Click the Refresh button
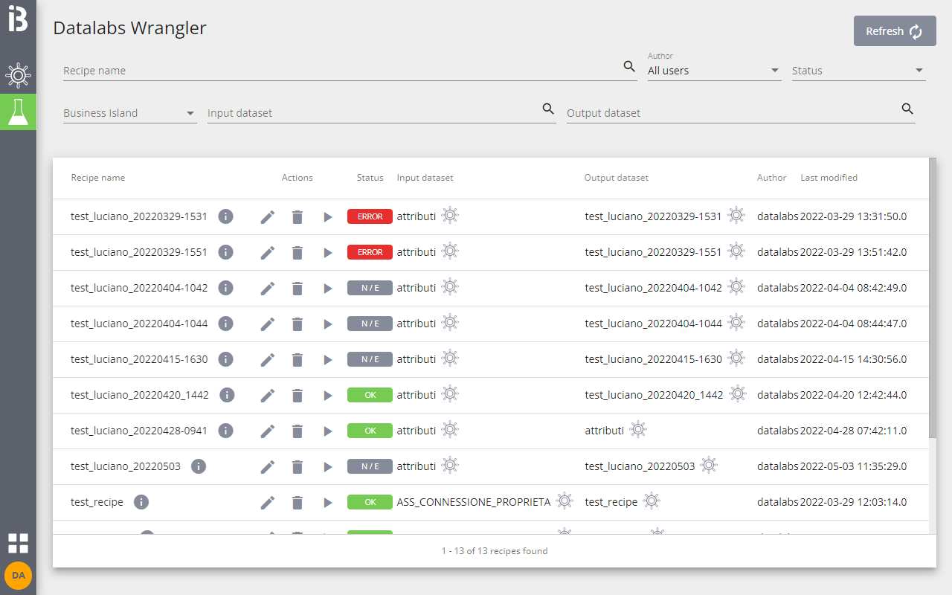952x595 pixels. pos(894,31)
